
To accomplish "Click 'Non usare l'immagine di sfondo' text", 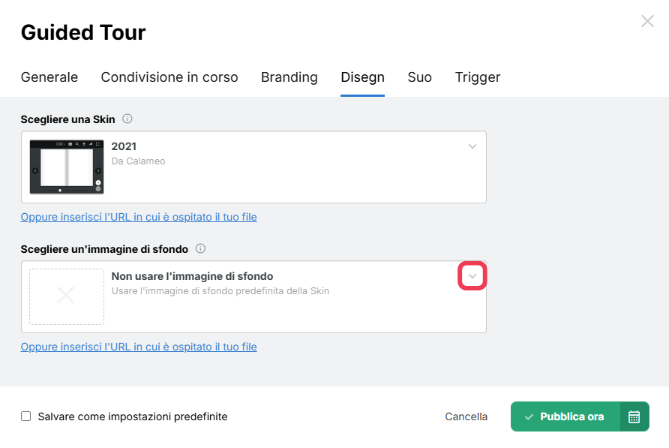I will click(x=192, y=276).
